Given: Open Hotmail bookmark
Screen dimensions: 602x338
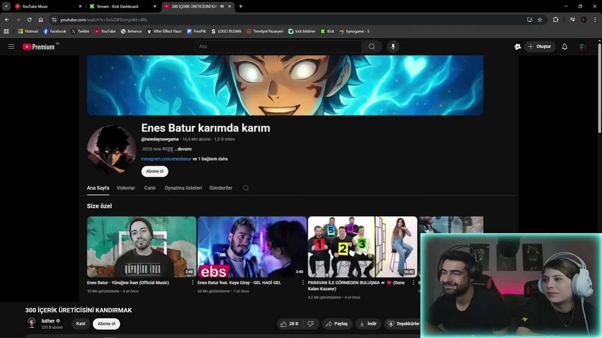Looking at the screenshot, I should [28, 31].
